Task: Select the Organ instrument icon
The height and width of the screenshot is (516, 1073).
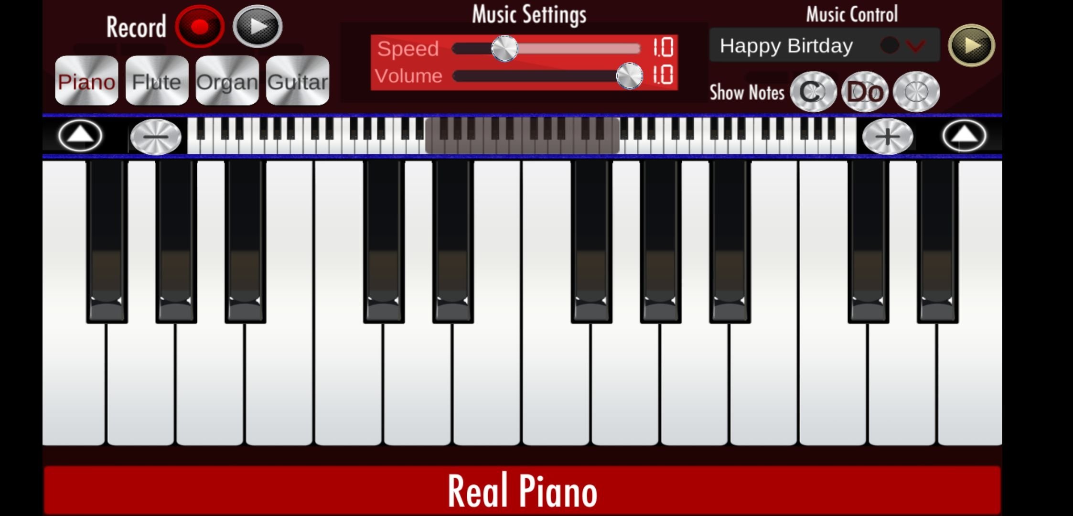Action: (x=226, y=82)
